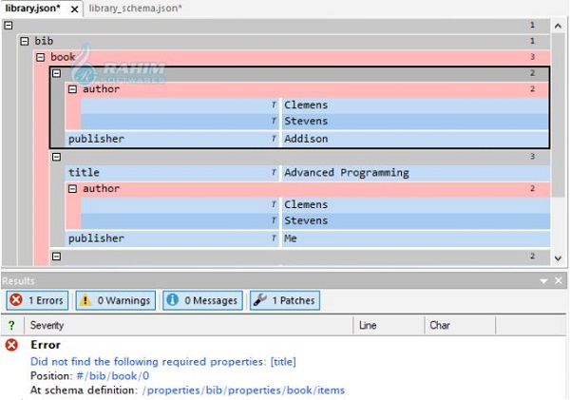Select the Me publisher value
The image size is (570, 400).
(415, 238)
